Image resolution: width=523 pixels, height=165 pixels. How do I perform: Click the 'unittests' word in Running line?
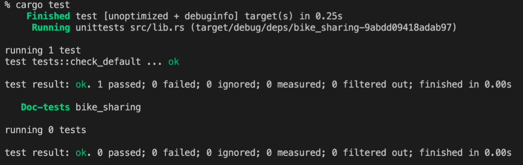100,28
